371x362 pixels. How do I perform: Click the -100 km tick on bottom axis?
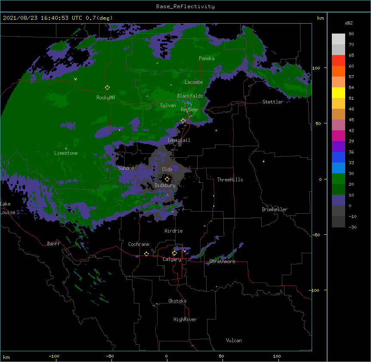click(54, 356)
